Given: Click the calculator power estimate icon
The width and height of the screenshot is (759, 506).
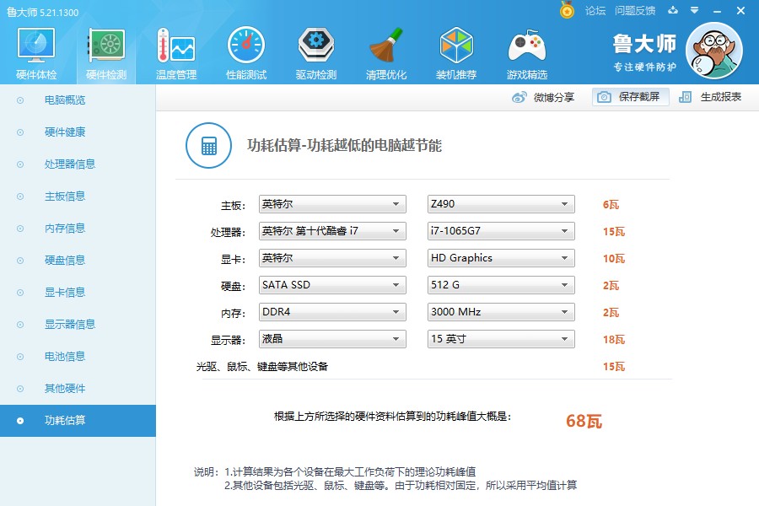Looking at the screenshot, I should (x=208, y=145).
